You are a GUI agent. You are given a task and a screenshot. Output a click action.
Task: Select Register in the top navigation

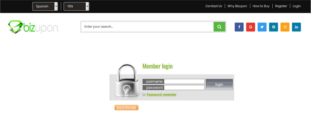tap(281, 6)
